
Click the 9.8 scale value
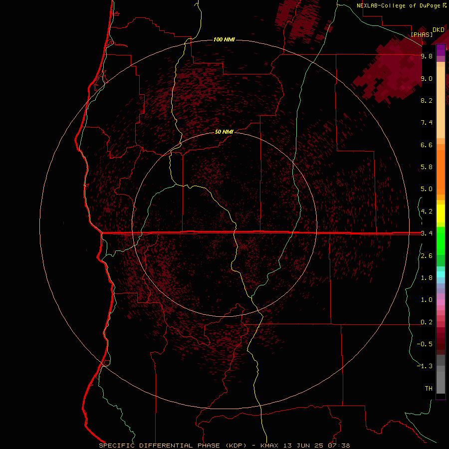click(x=427, y=56)
